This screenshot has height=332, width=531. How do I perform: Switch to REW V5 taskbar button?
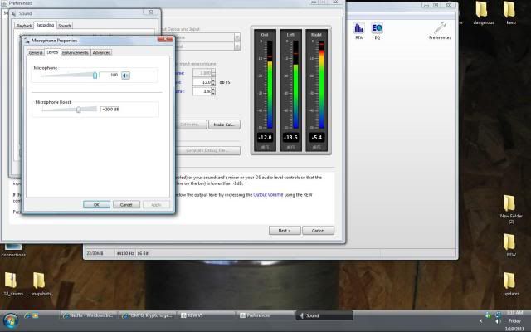pos(207,315)
